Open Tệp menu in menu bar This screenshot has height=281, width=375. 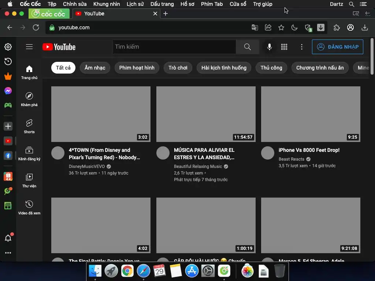(52, 4)
